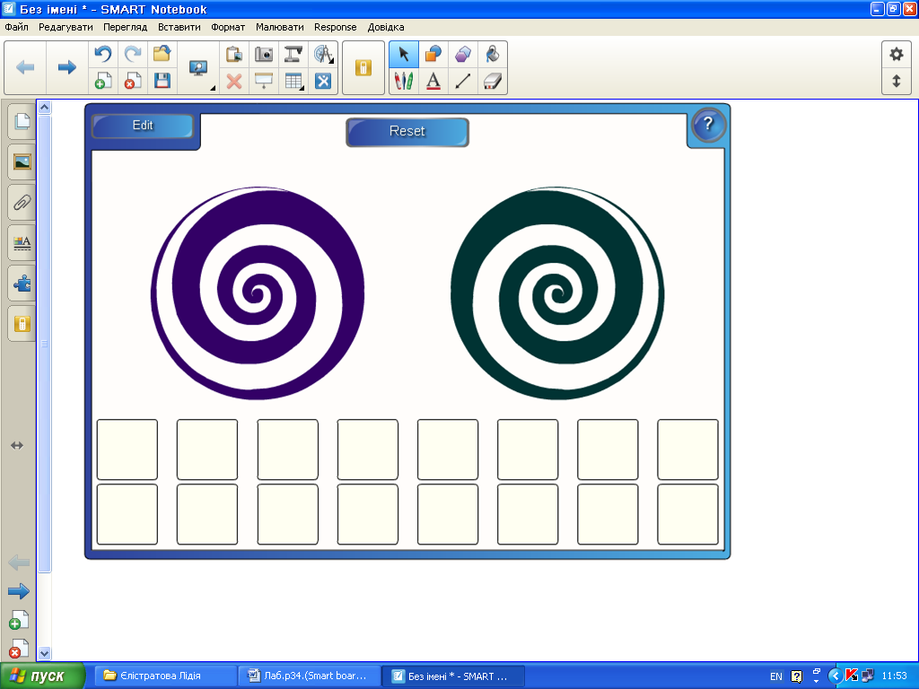Screen dimensions: 919x689
Task: Add a new page from toolbar
Action: coord(103,81)
